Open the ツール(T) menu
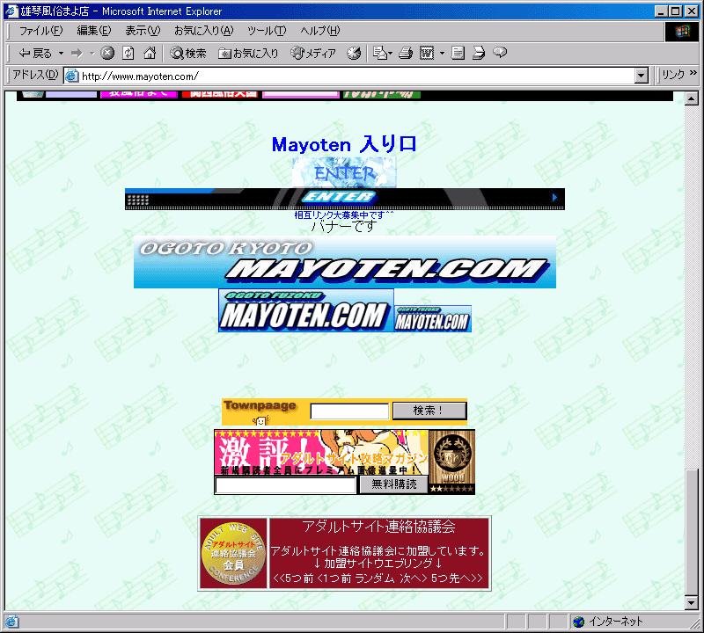This screenshot has height=633, width=704. coord(267,31)
